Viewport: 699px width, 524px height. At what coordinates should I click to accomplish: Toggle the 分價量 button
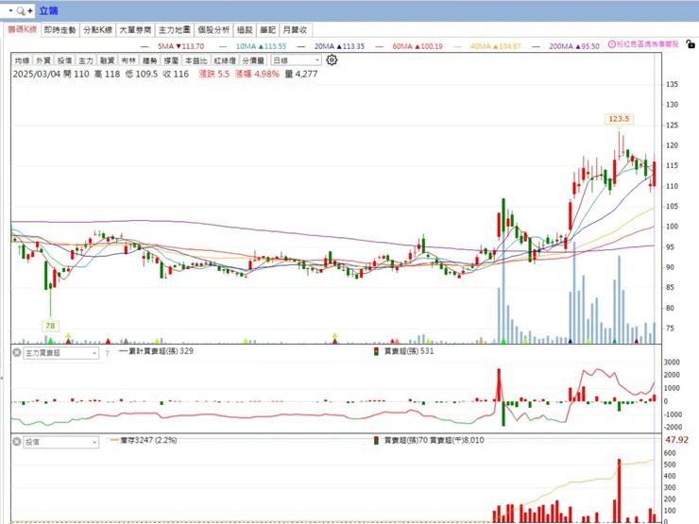[x=253, y=60]
